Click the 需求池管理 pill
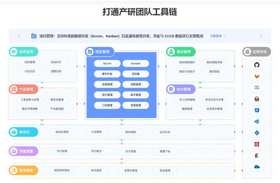Viewport: 280px width, 183px height. tap(57, 100)
